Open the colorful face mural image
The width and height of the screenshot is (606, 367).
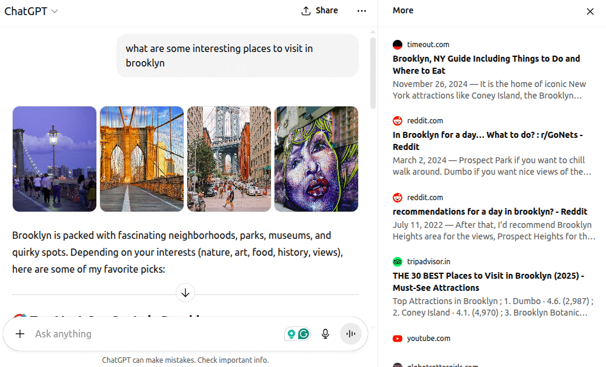point(316,159)
